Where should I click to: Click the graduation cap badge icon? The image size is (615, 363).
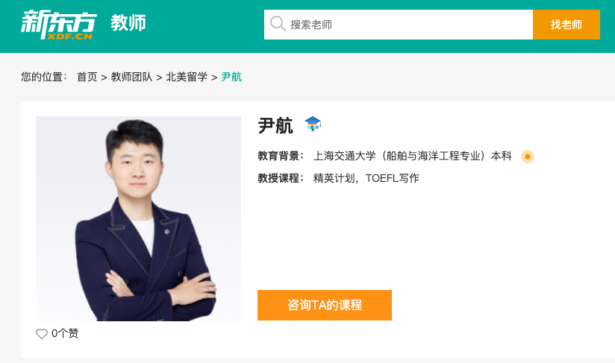pos(313,124)
